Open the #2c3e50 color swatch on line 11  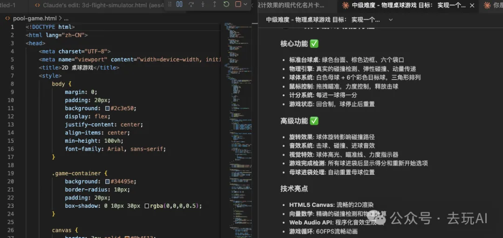click(108, 108)
